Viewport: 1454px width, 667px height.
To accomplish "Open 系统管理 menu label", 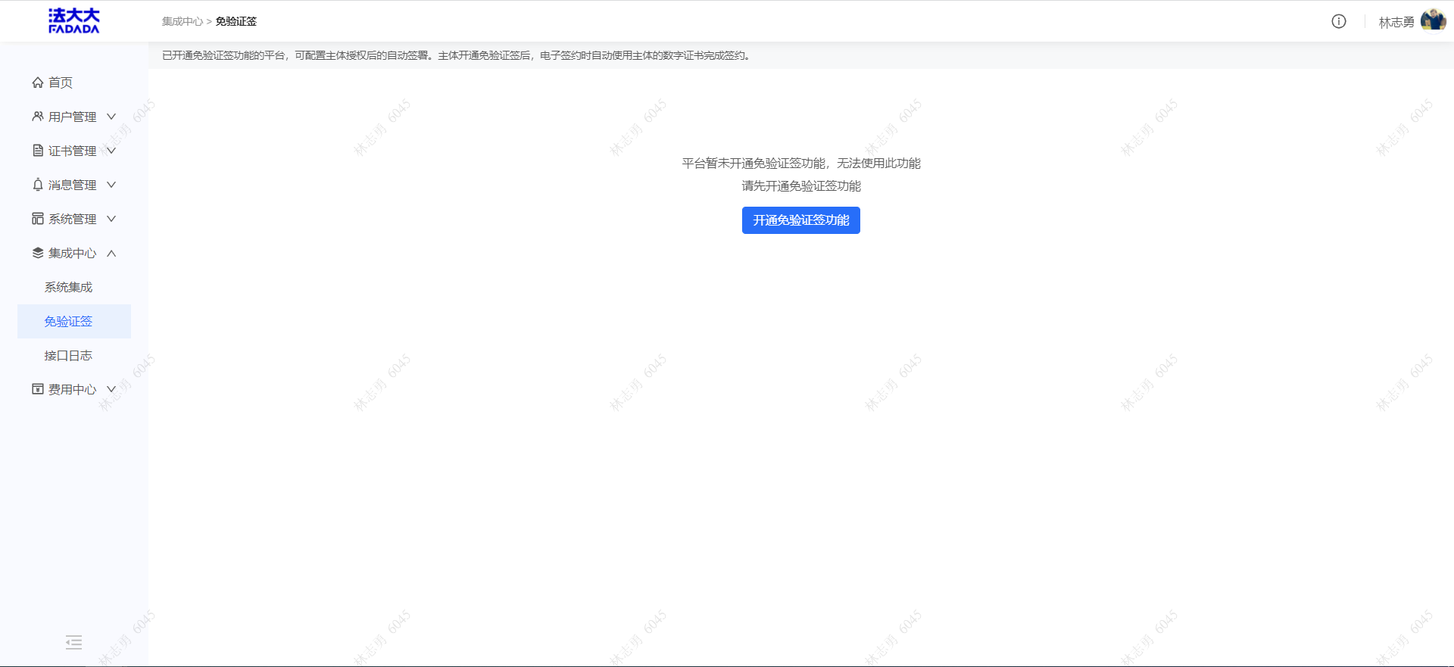I will tap(73, 219).
